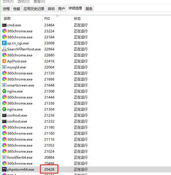Switch to the 进程 tab
This screenshot has height=175, width=171.
[6, 9]
